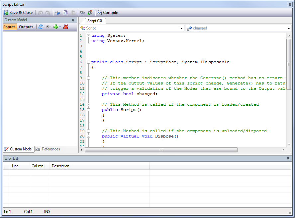This screenshot has height=218, width=295.
Task: Click the Undo icon
Action: 40,13
